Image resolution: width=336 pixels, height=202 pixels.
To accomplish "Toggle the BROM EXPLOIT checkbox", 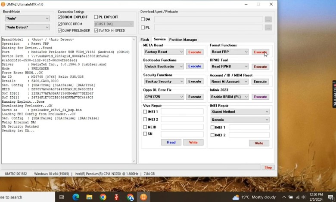I will 60,17.
